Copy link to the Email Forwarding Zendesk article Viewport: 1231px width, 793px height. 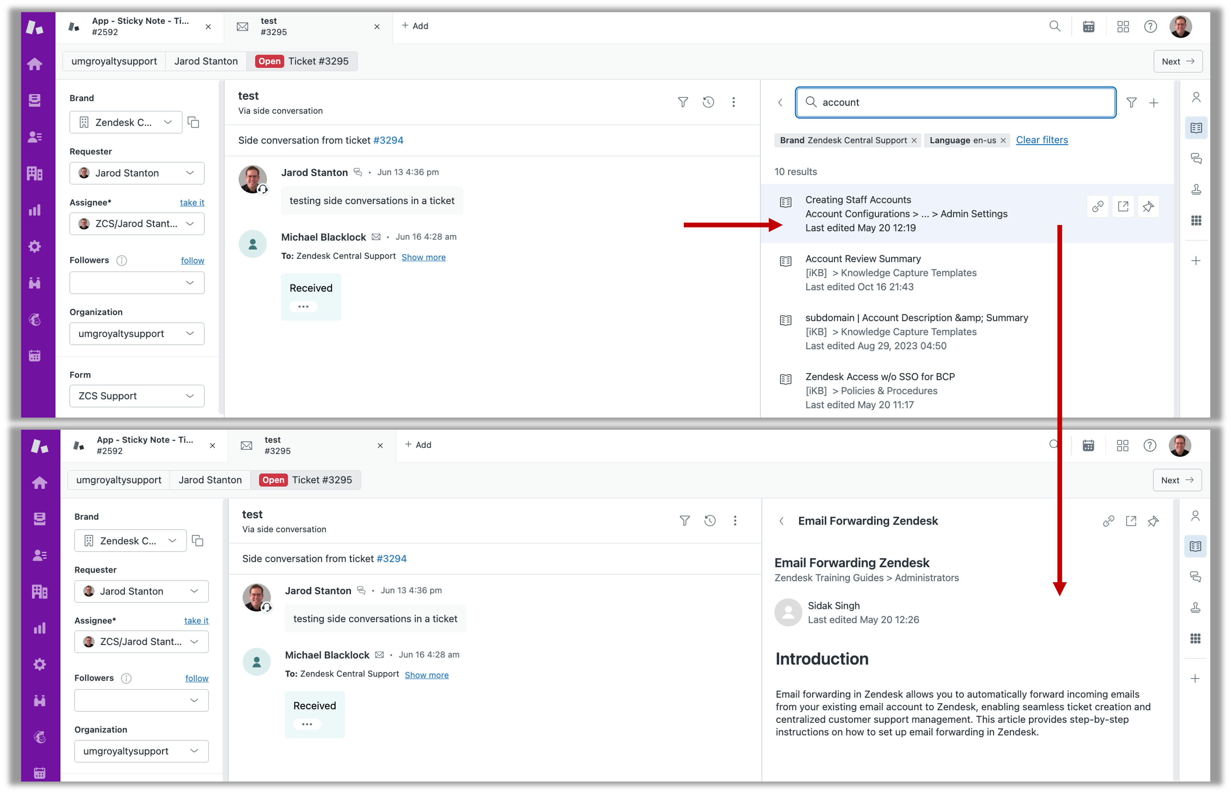[x=1109, y=521]
